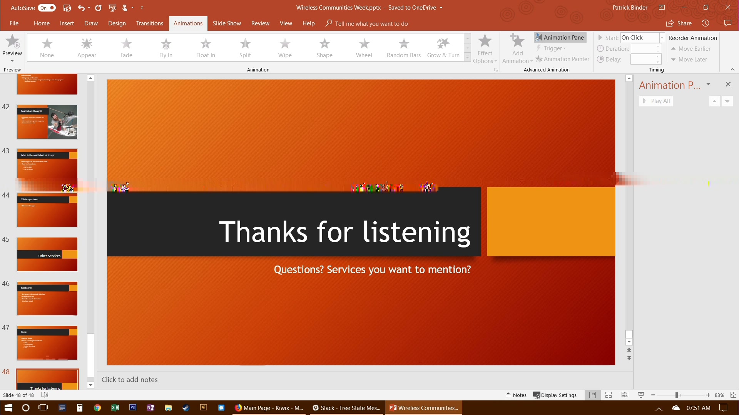Image resolution: width=739 pixels, height=415 pixels.
Task: Toggle the Animation Pane button
Action: [560, 37]
